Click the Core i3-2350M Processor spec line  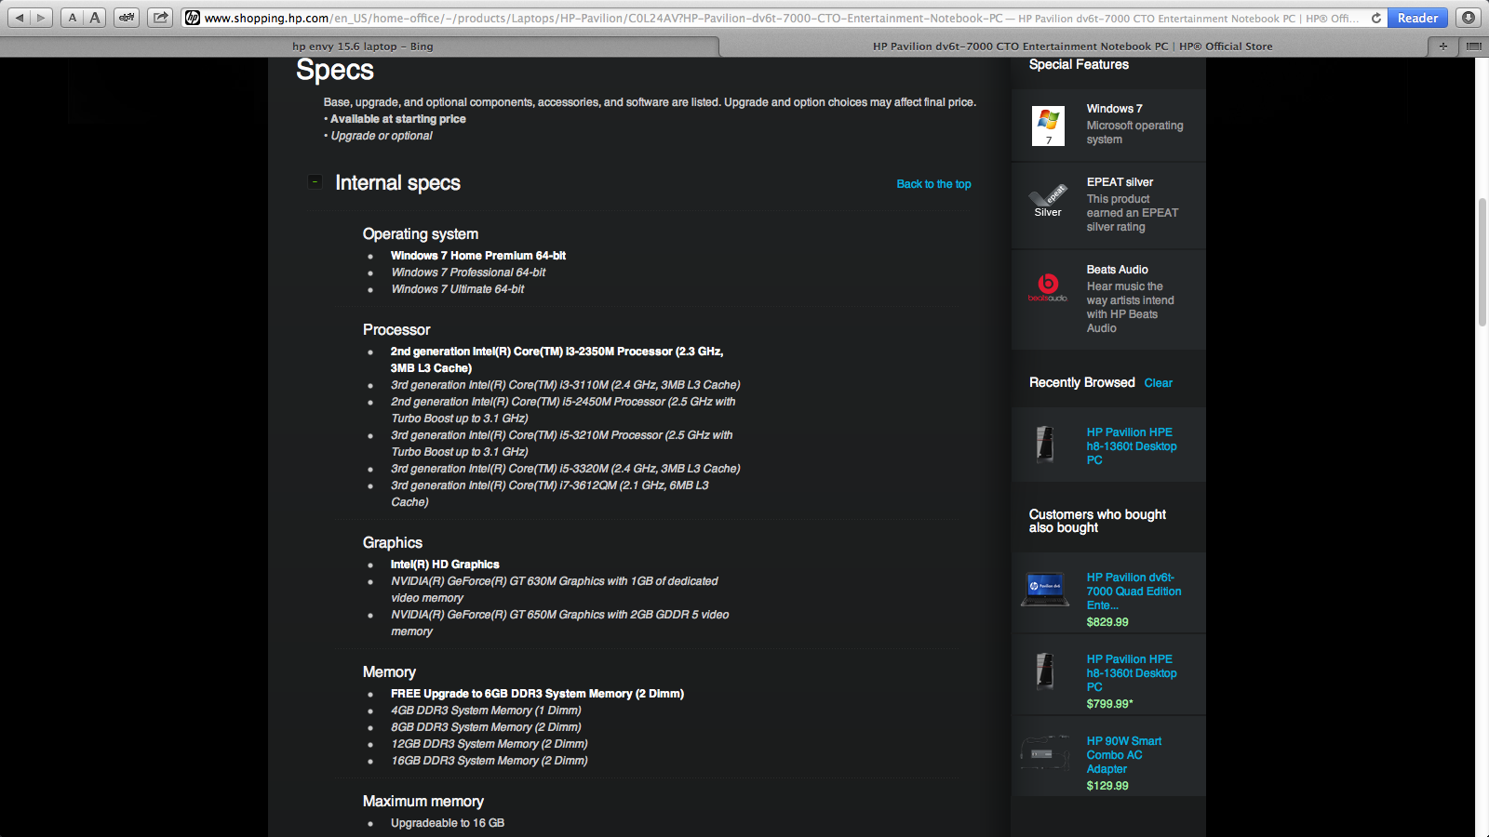point(557,360)
